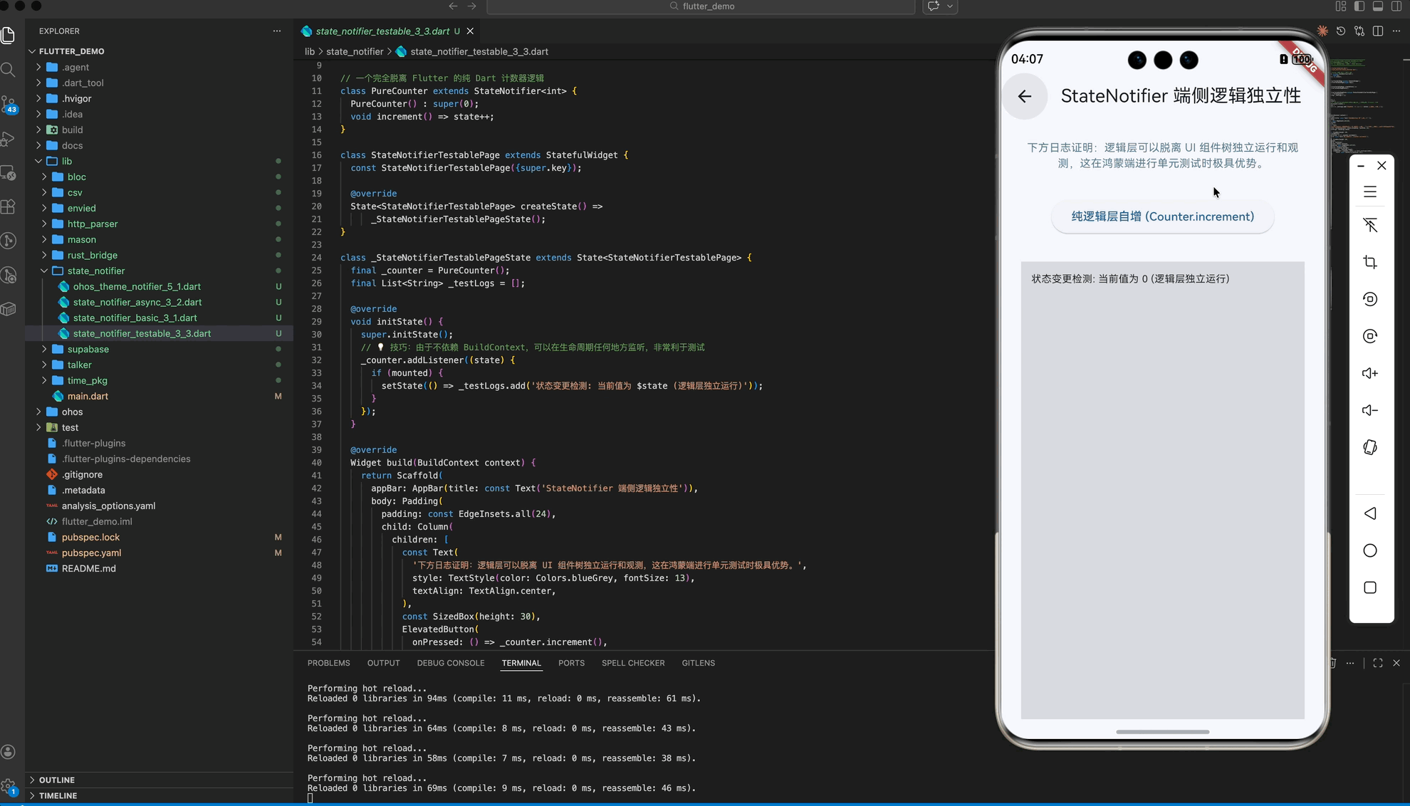Toggle the primary side bar layout button

[1359, 6]
